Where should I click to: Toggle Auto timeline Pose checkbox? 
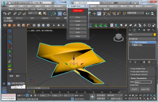click(x=131, y=69)
